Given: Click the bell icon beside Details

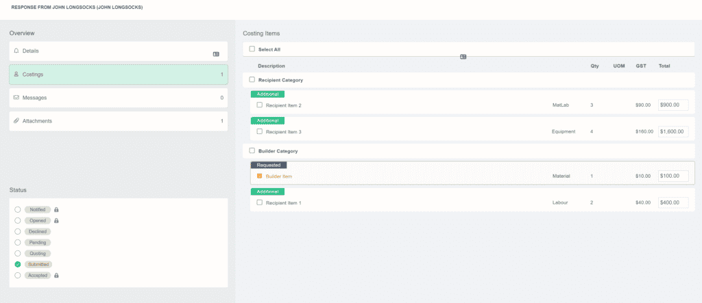Looking at the screenshot, I should pyautogui.click(x=16, y=51).
